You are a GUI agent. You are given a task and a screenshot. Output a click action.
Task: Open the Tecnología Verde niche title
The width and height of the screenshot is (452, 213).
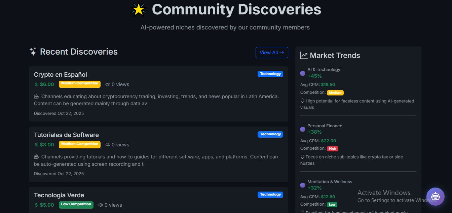click(x=59, y=195)
